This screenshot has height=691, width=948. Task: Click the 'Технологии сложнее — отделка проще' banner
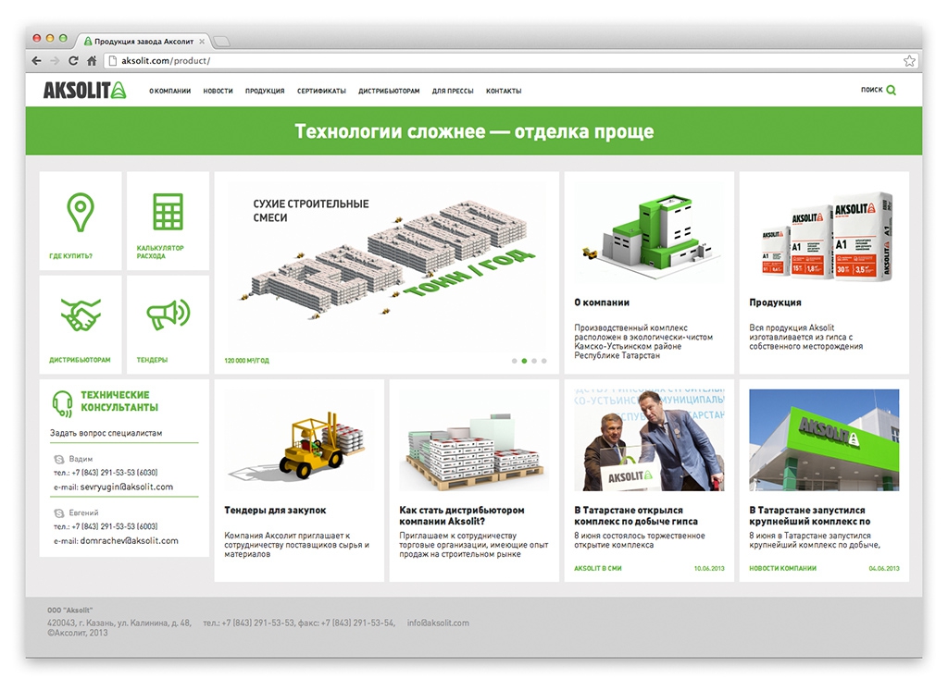point(474,131)
